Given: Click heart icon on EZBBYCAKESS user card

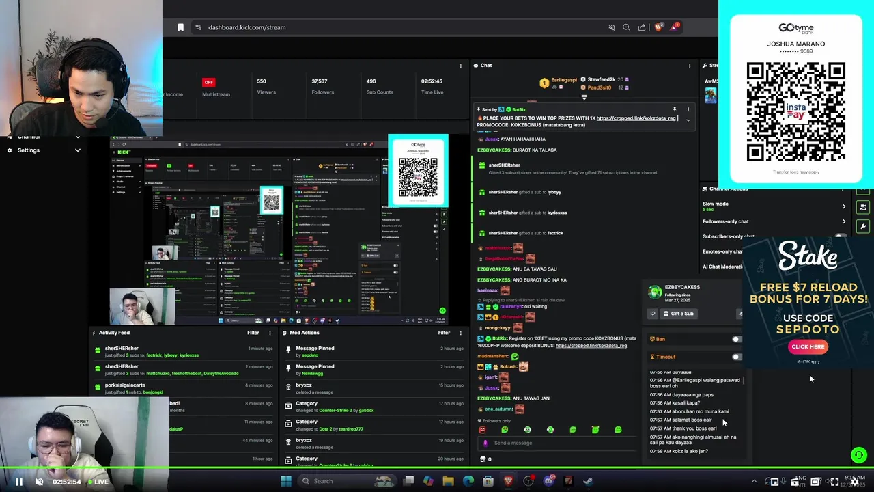Looking at the screenshot, I should tap(653, 314).
